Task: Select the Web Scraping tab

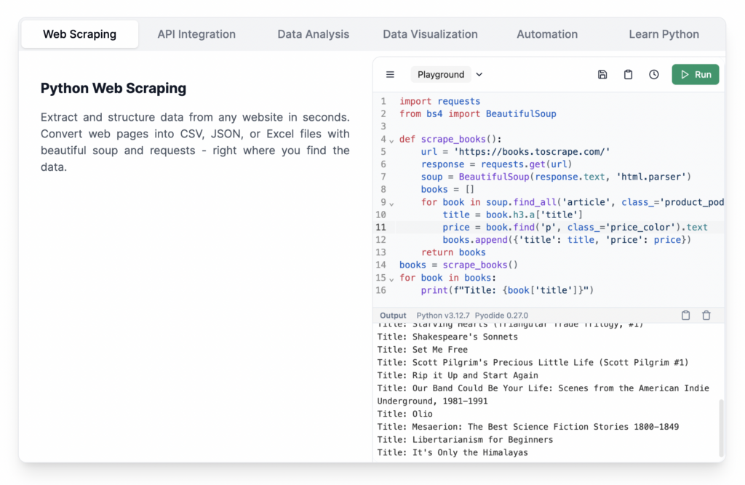Action: coord(79,34)
